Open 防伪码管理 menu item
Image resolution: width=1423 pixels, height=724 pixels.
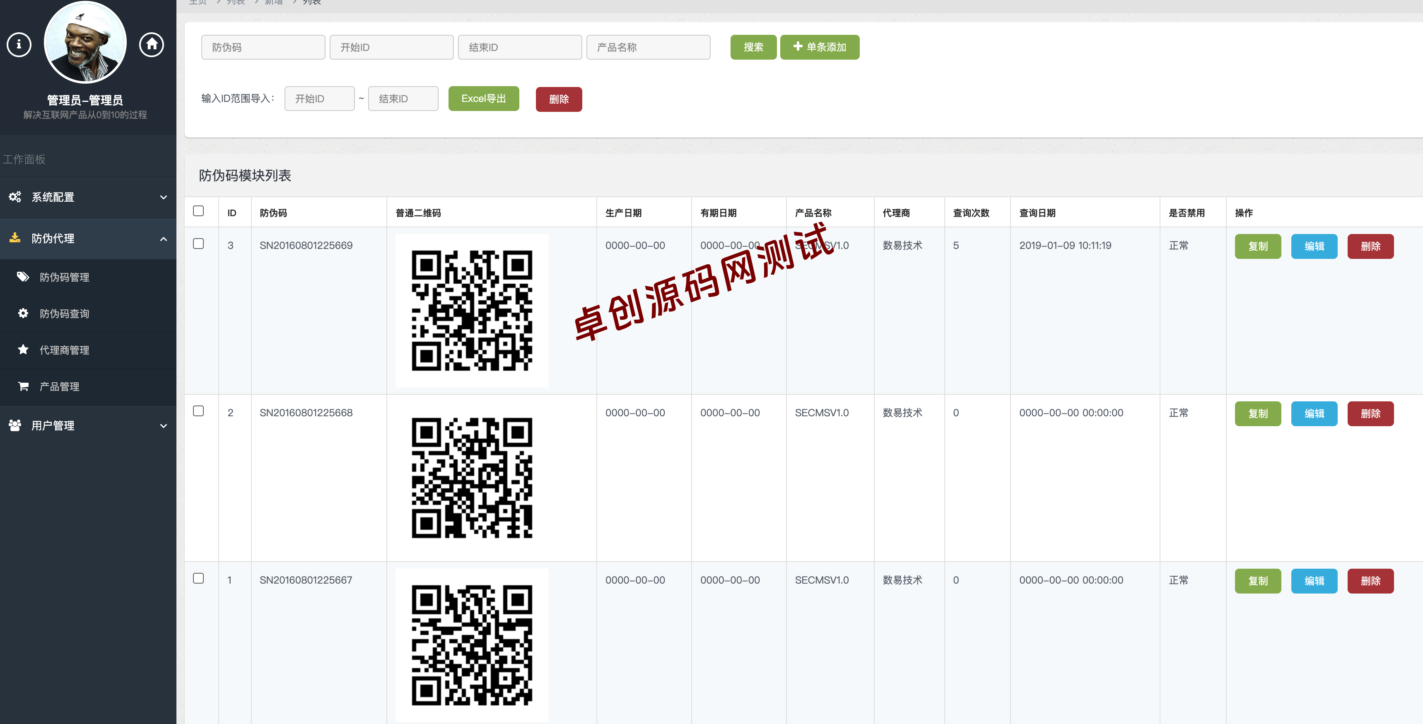(x=88, y=278)
